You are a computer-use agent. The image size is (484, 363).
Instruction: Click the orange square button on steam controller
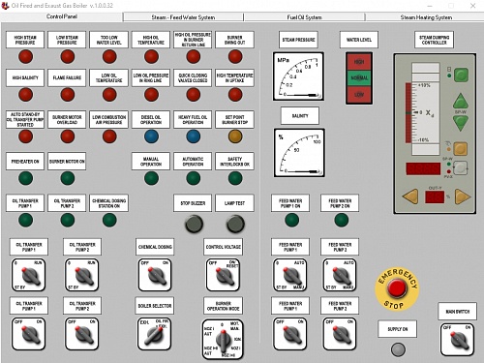461,149
